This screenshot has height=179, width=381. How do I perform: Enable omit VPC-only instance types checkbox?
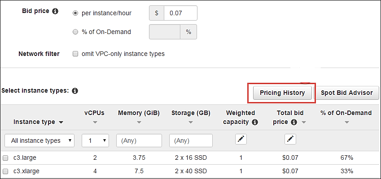(x=75, y=54)
